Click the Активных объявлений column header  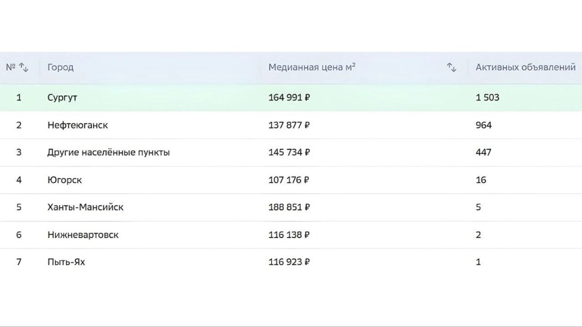[x=526, y=67]
